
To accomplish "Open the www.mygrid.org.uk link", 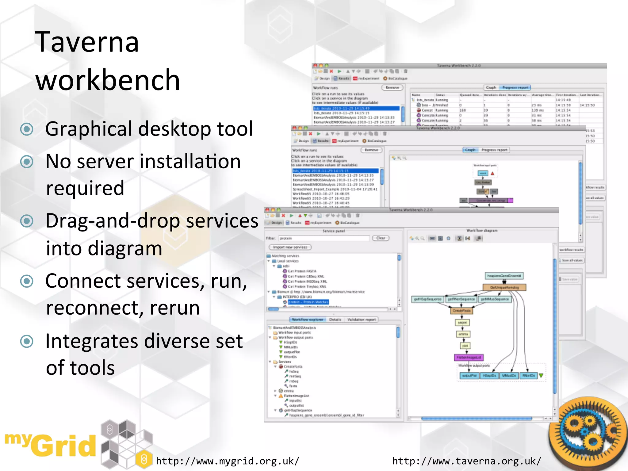I will (227, 461).
